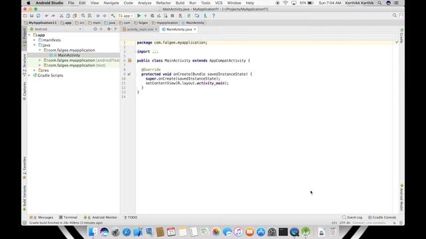This screenshot has height=239, width=426.
Task: Click the Cut scissors icon
Action: (x=61, y=16)
